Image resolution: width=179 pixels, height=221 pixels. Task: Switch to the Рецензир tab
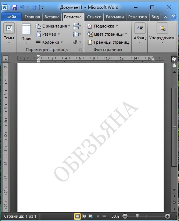[137, 17]
